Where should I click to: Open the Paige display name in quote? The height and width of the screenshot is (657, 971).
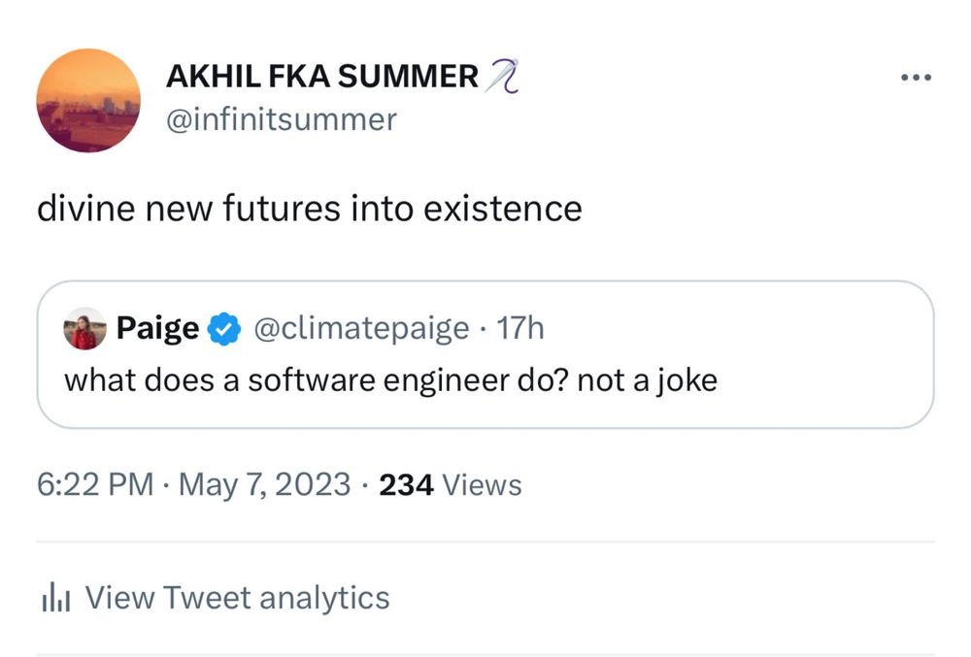[x=157, y=330]
